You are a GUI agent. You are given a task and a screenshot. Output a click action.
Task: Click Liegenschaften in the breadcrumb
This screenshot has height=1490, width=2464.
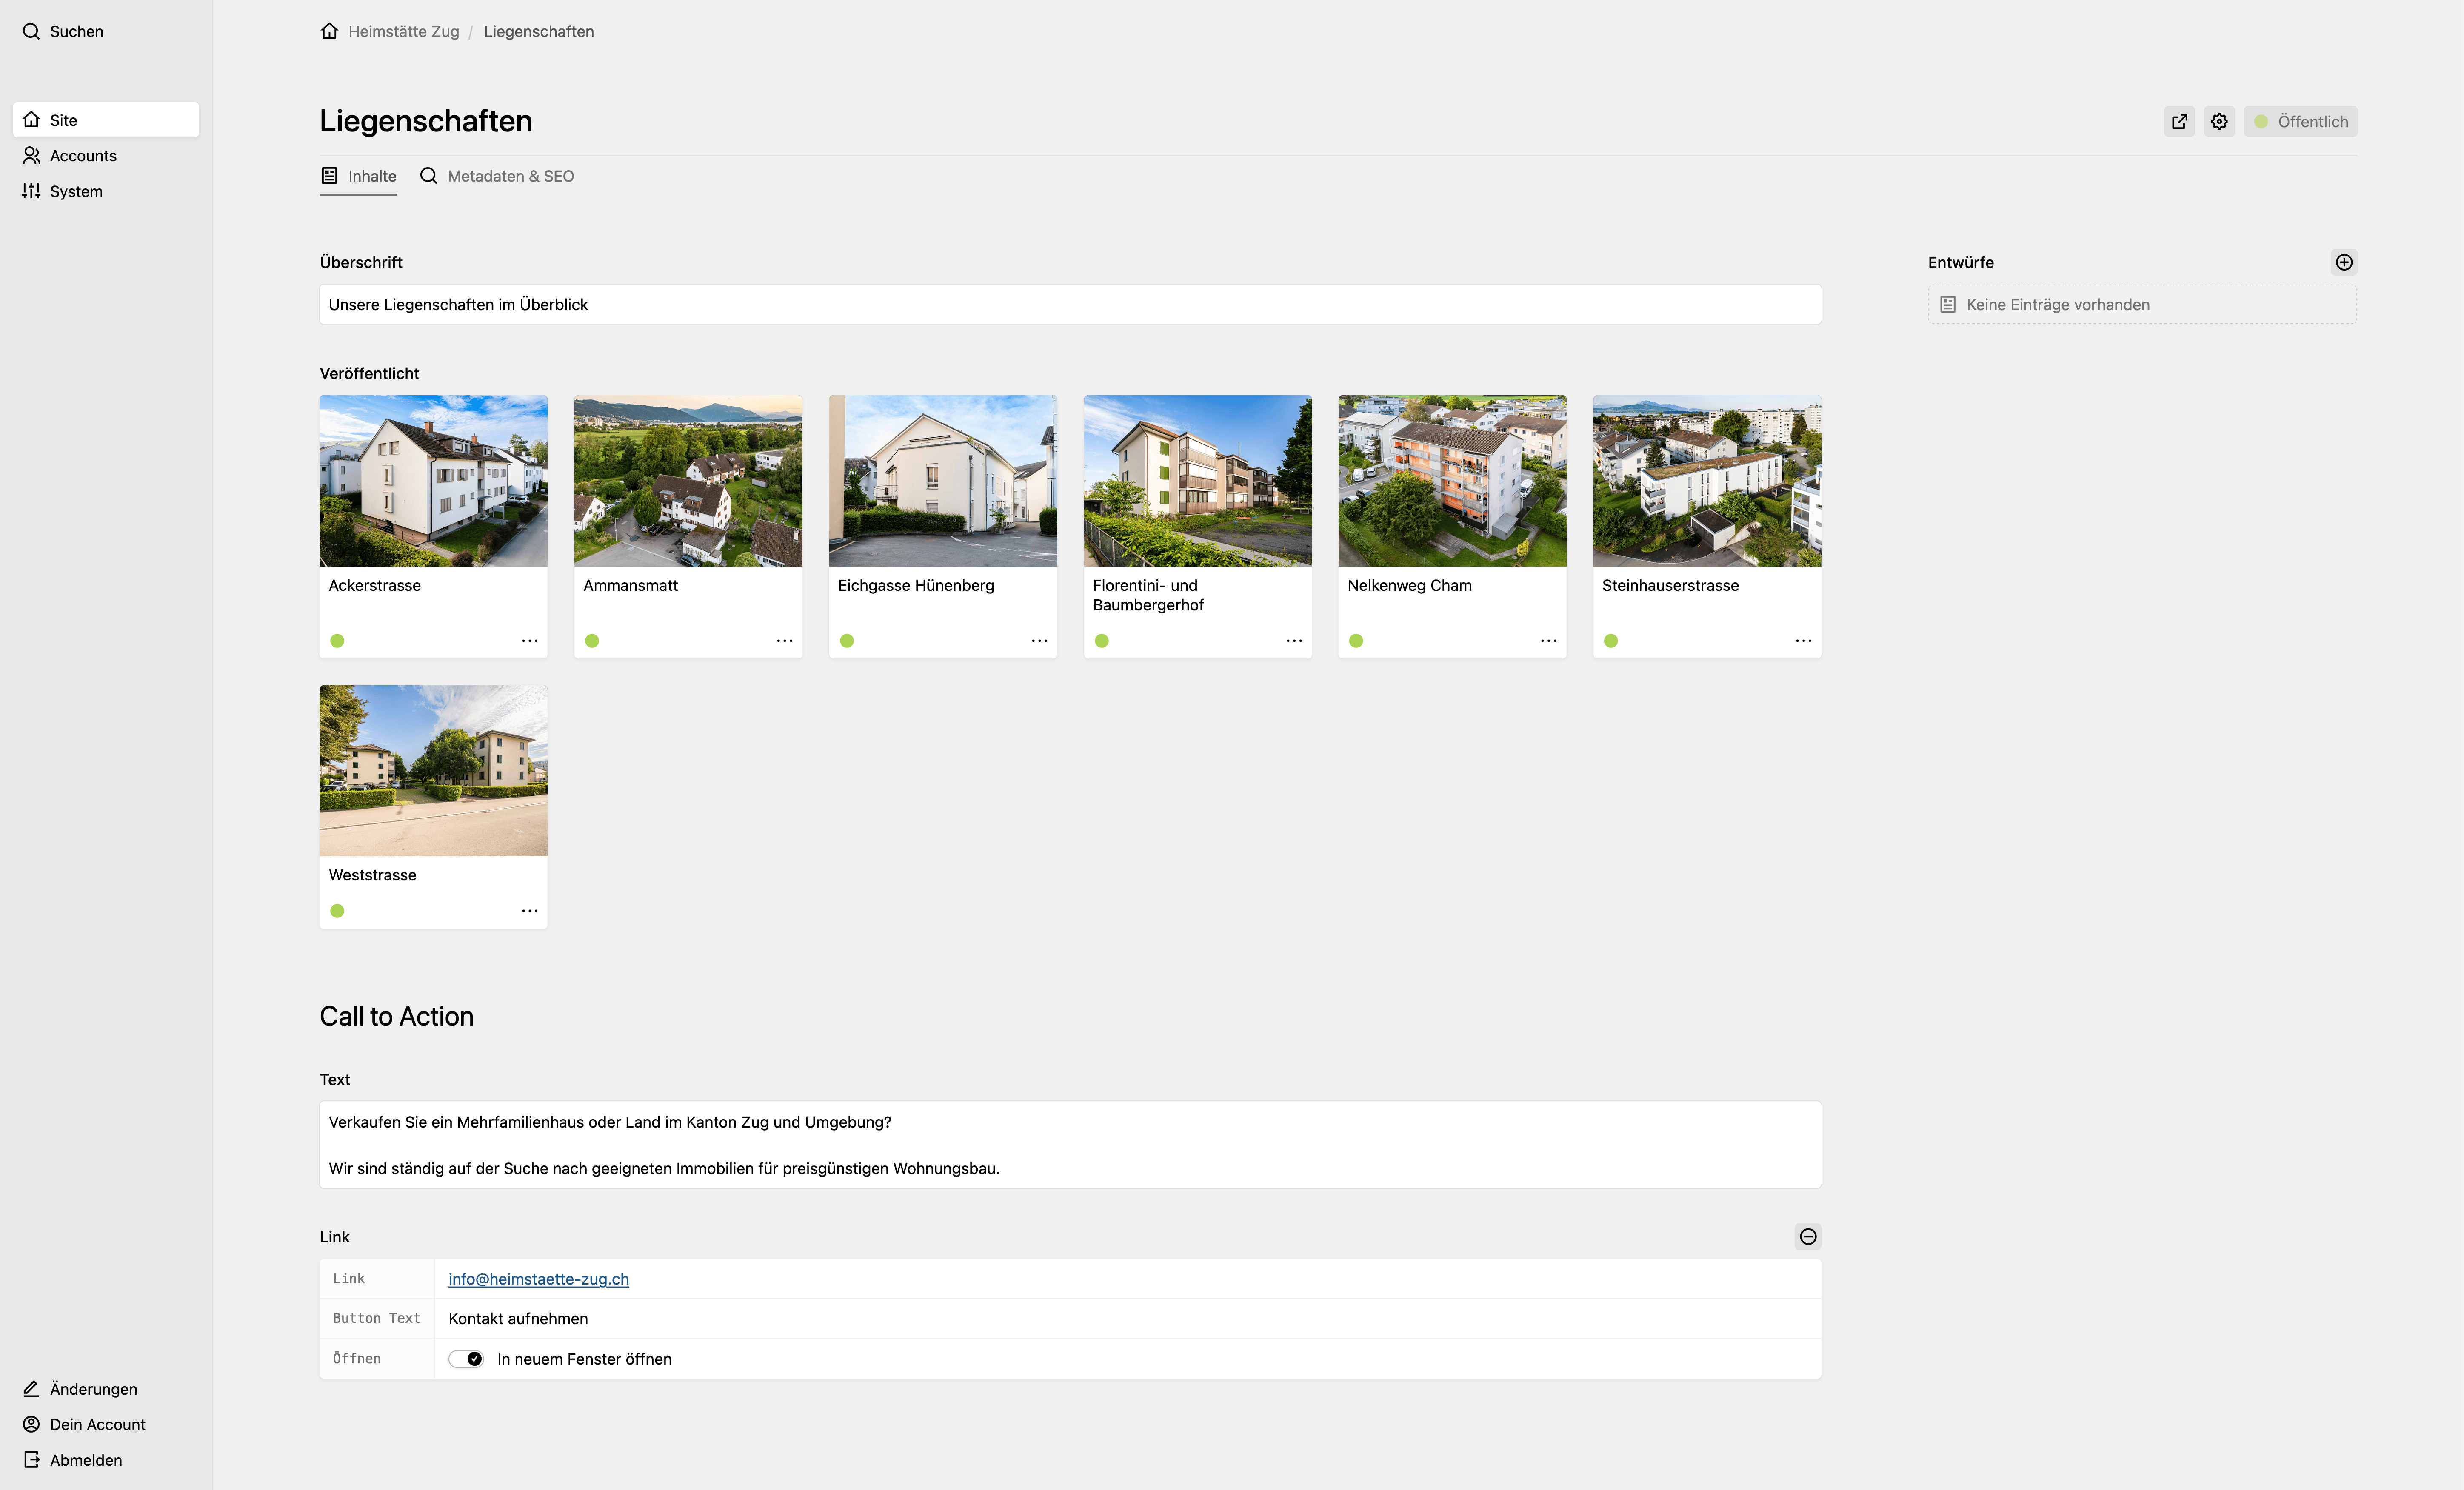click(x=539, y=31)
